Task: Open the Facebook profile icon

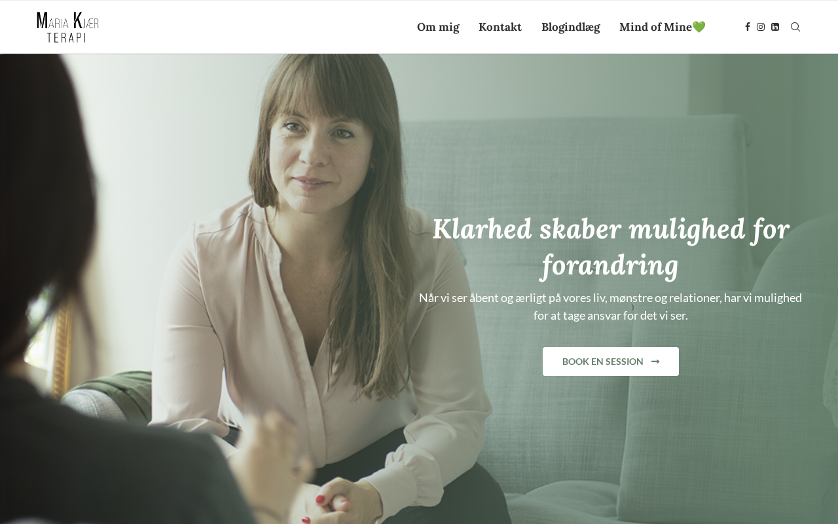Action: [748, 27]
